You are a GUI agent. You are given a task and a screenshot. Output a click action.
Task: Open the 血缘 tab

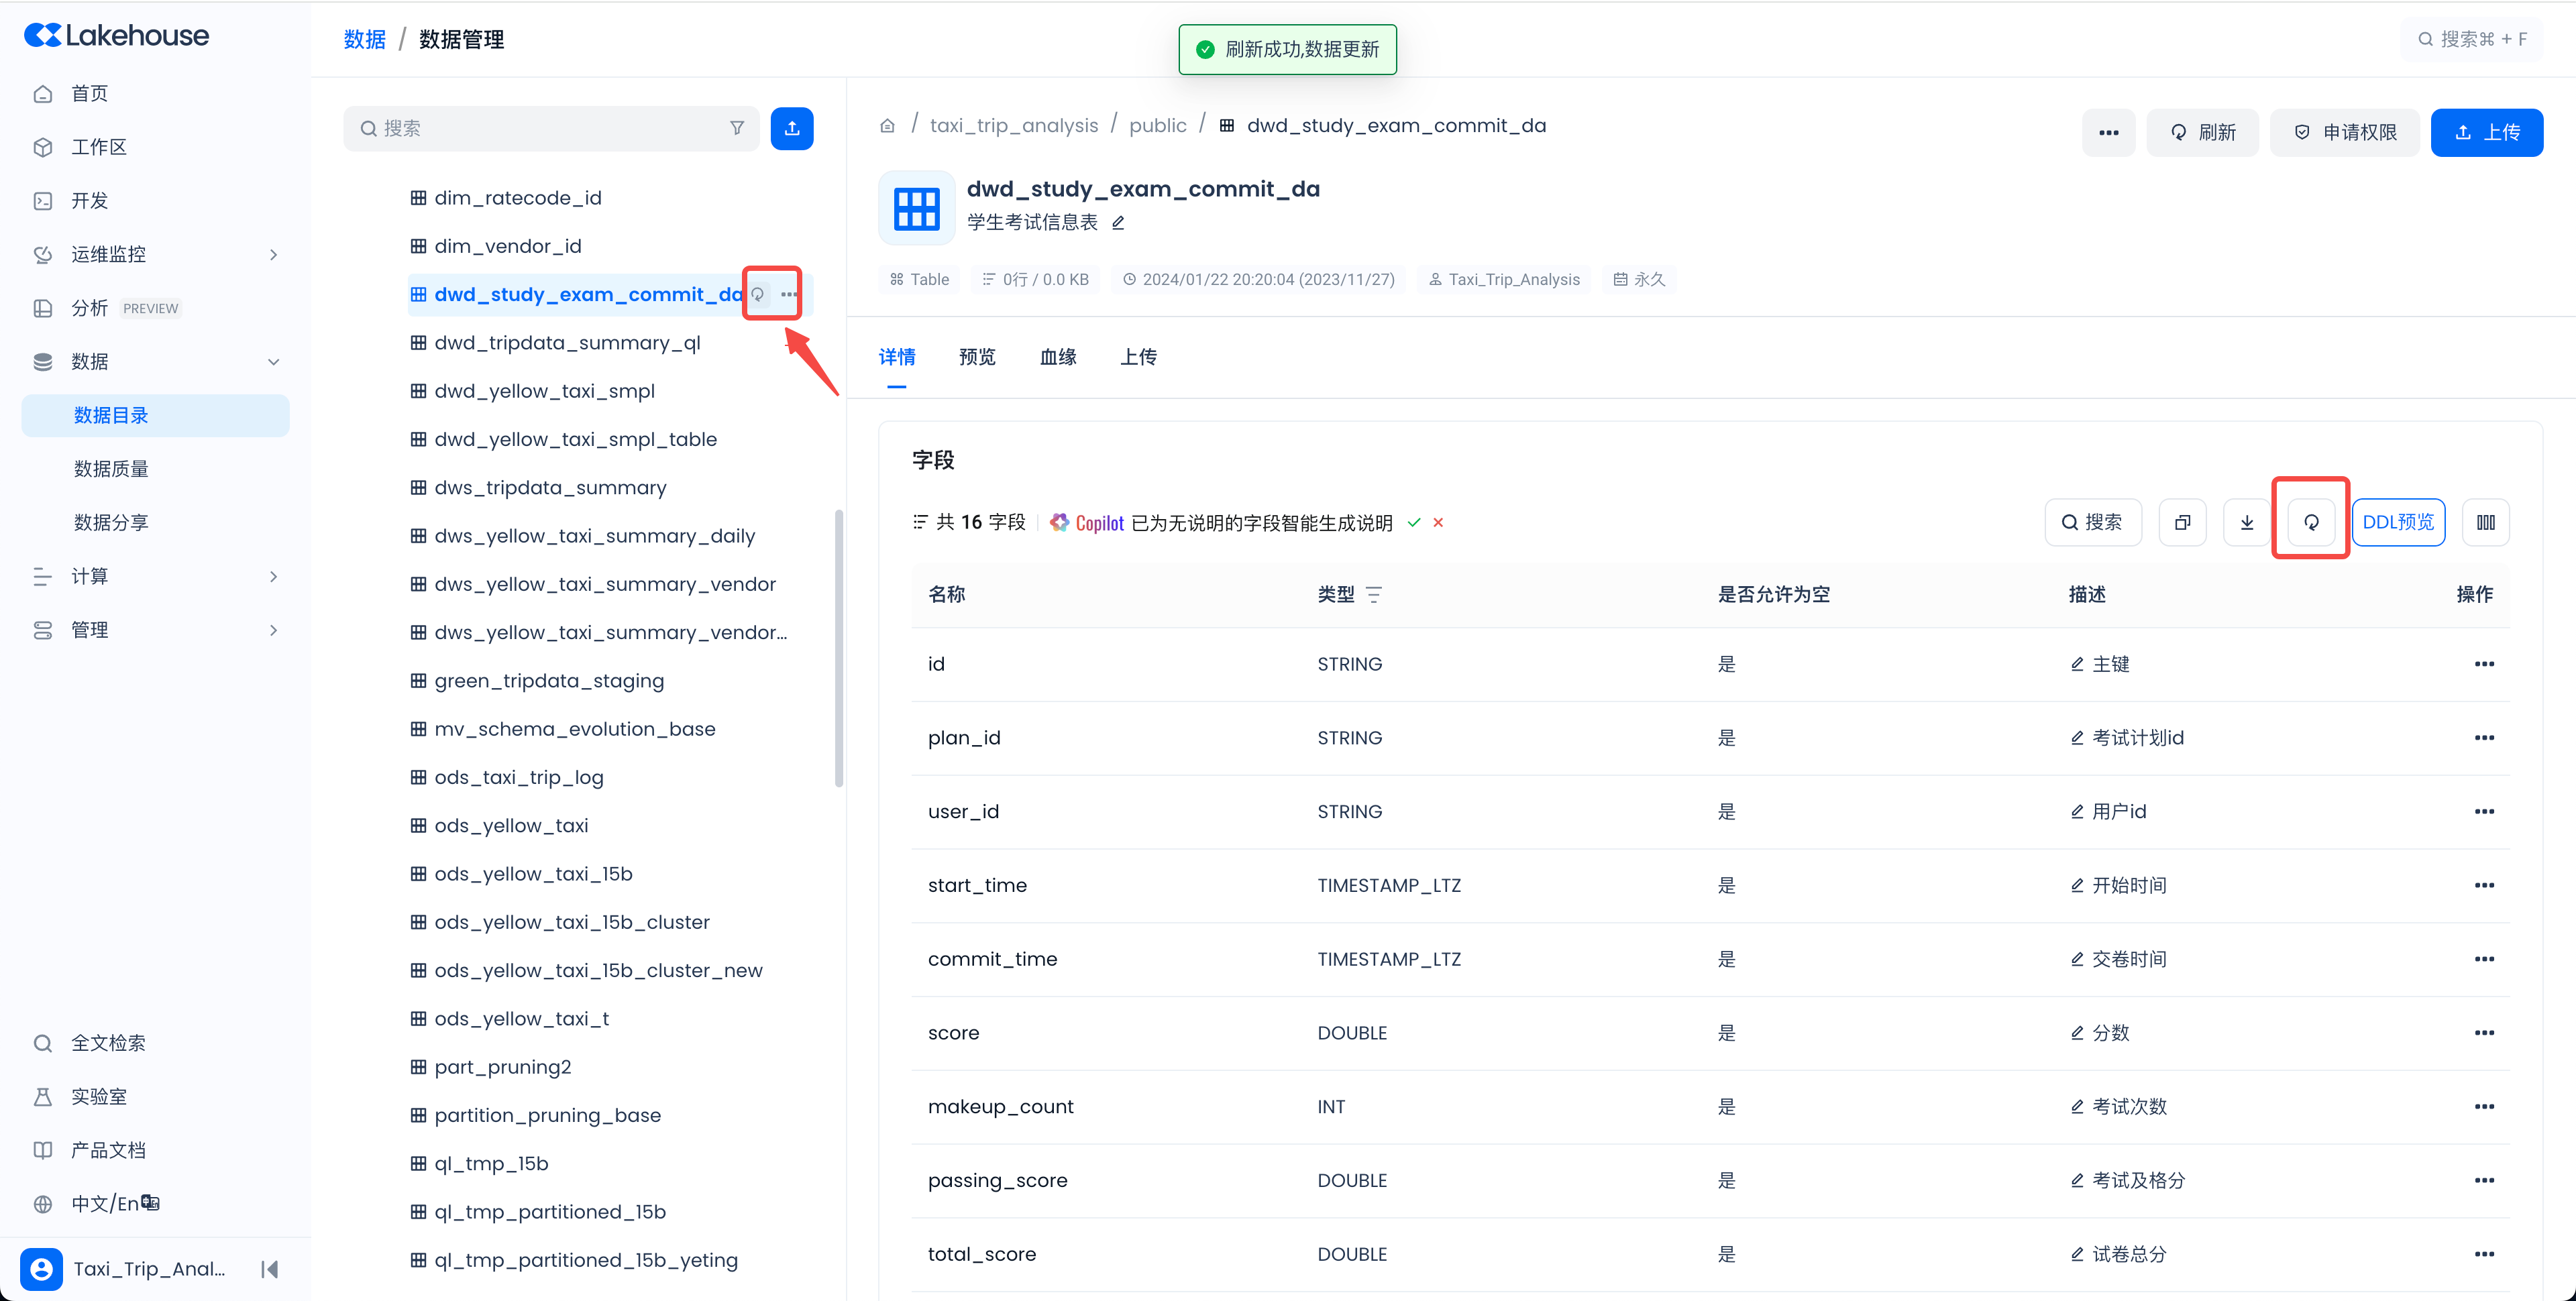1057,357
